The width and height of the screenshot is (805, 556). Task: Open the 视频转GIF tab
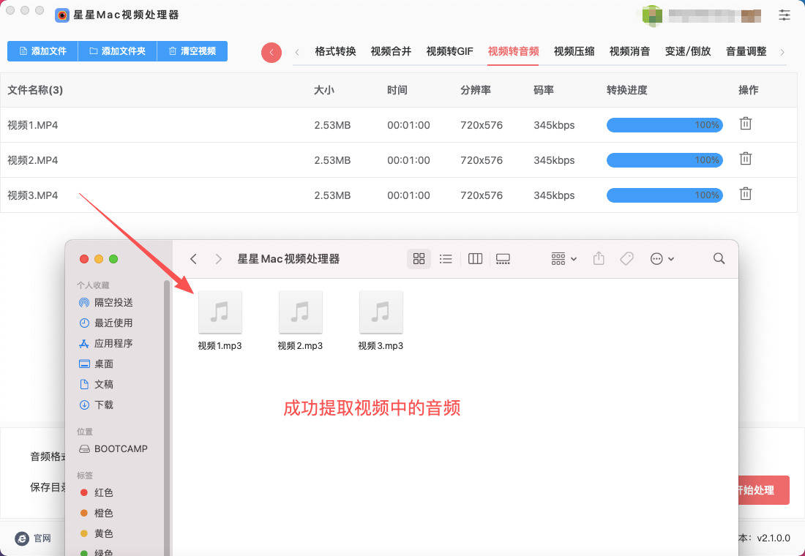pyautogui.click(x=449, y=51)
